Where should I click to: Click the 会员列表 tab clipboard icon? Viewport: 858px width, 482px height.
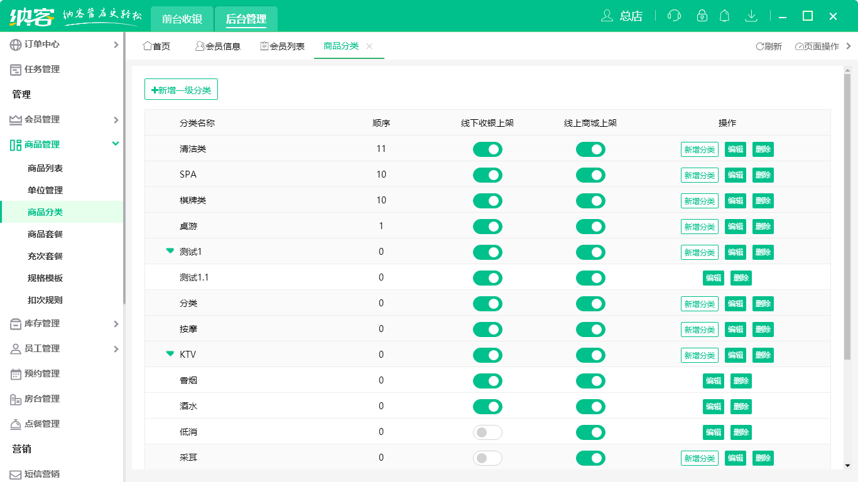[264, 46]
